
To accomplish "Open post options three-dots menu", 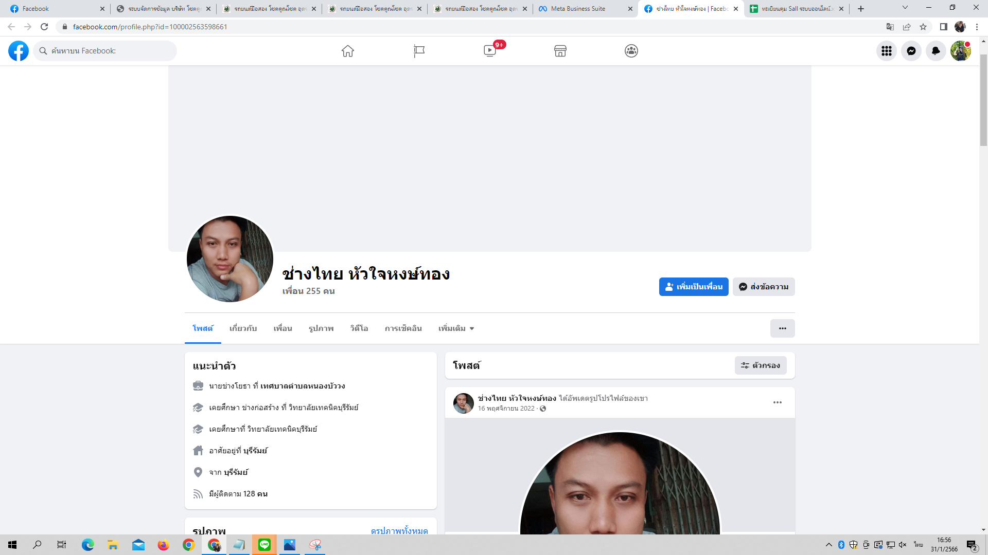I will (x=777, y=402).
